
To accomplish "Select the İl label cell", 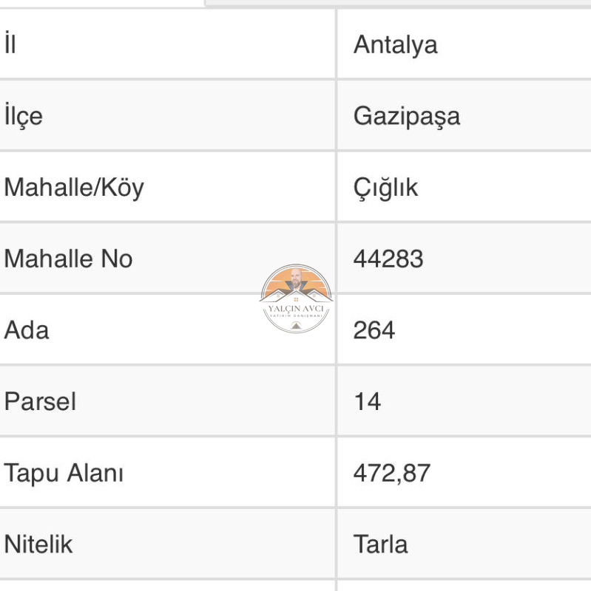I will [x=10, y=44].
